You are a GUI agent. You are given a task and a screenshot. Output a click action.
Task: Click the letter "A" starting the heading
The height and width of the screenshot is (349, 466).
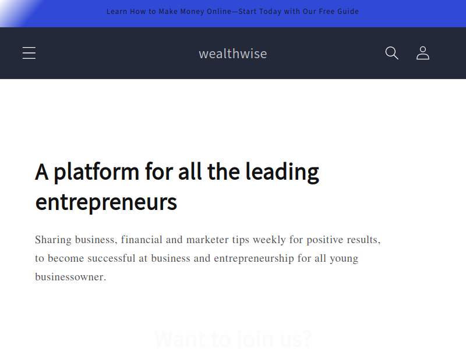(41, 172)
